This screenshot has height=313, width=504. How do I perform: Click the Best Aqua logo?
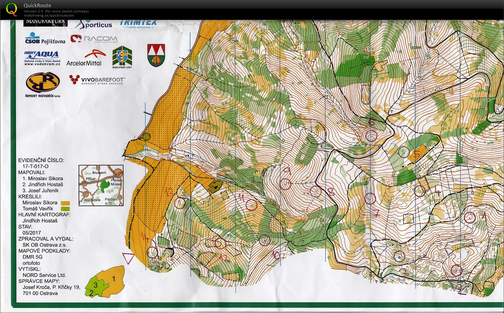[x=42, y=58]
